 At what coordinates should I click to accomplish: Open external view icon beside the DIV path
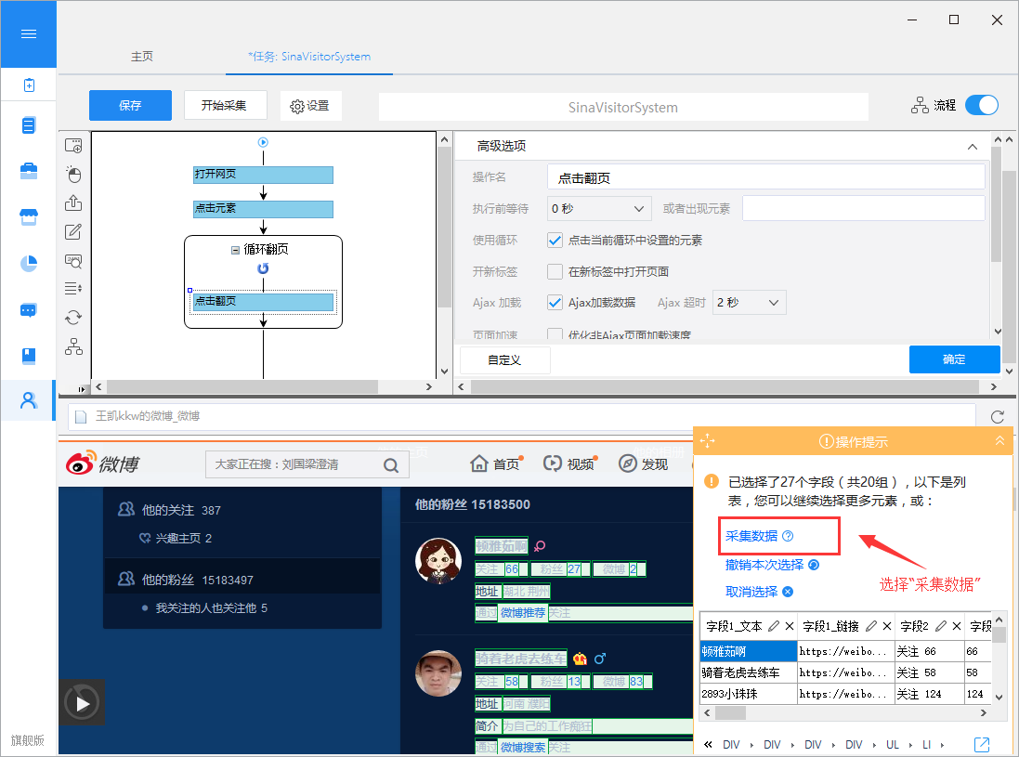pyautogui.click(x=982, y=745)
